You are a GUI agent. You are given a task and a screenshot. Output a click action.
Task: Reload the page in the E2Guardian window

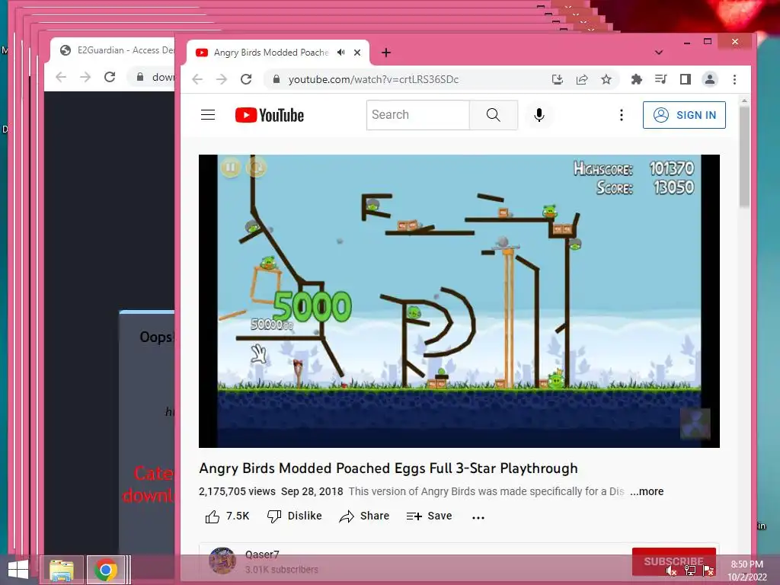[110, 77]
